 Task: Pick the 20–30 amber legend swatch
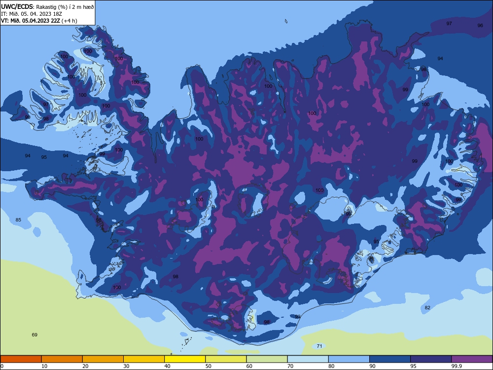(x=103, y=359)
